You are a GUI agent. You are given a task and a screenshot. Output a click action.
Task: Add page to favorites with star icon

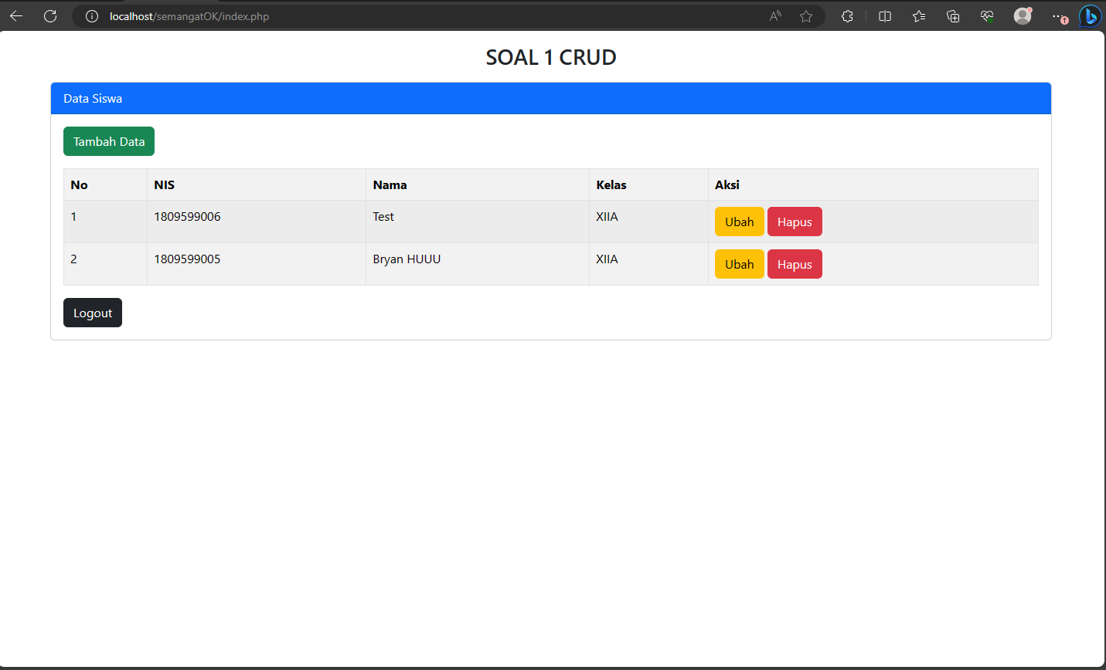(806, 16)
